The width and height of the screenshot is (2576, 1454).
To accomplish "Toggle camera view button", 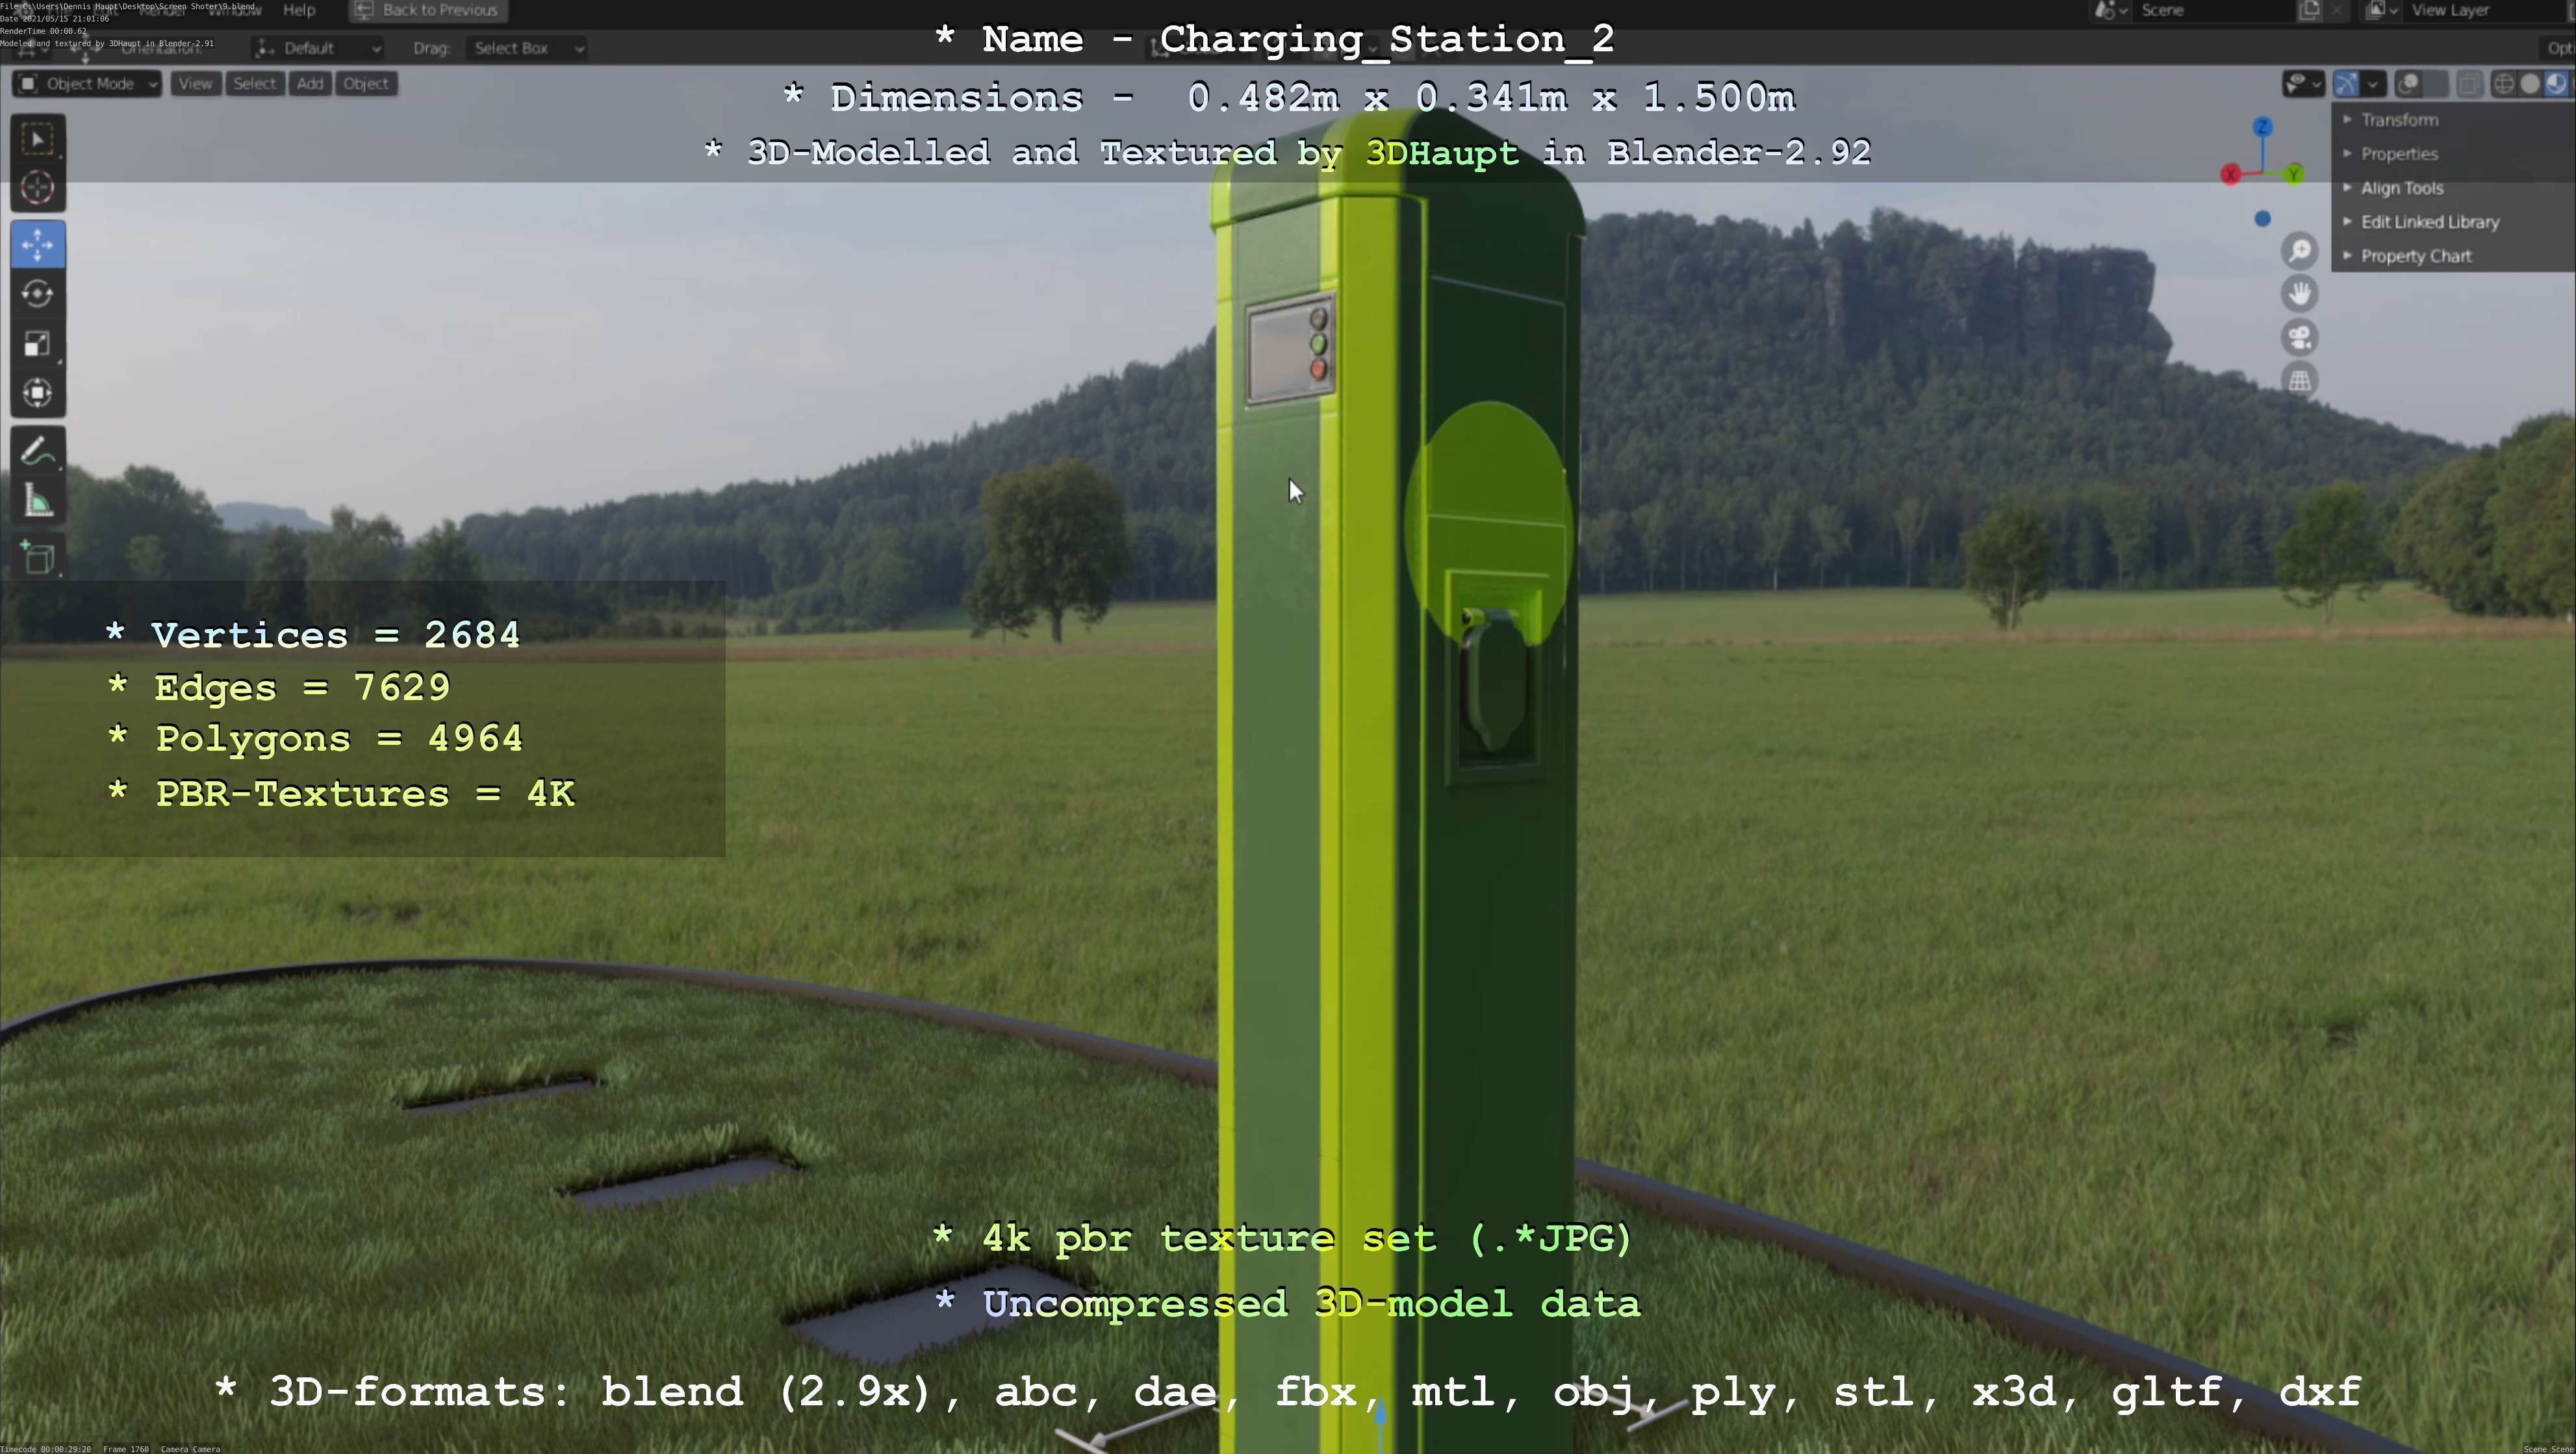I will [x=2300, y=338].
